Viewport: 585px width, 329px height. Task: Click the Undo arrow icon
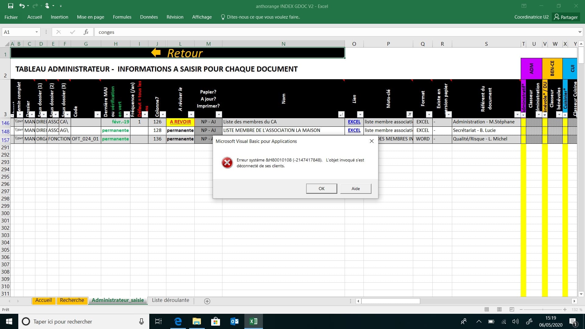[x=22, y=6]
